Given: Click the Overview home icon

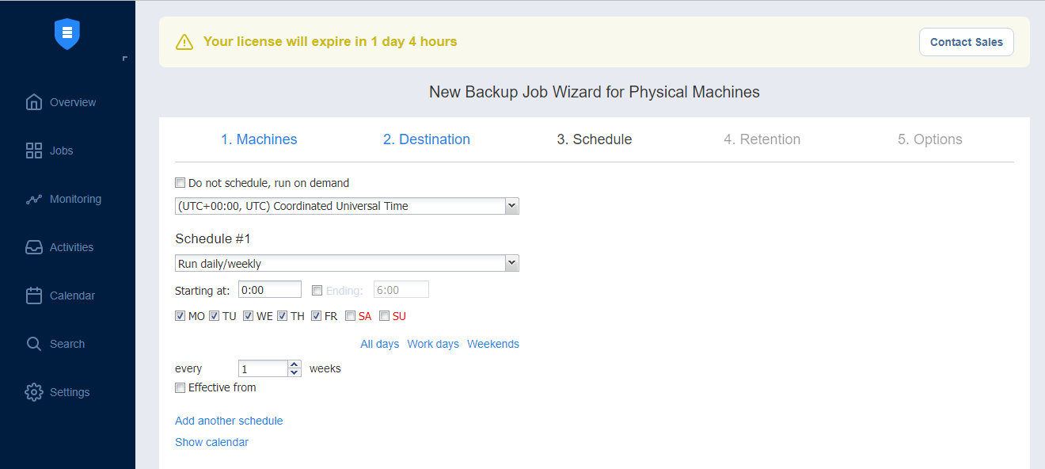Looking at the screenshot, I should point(34,102).
